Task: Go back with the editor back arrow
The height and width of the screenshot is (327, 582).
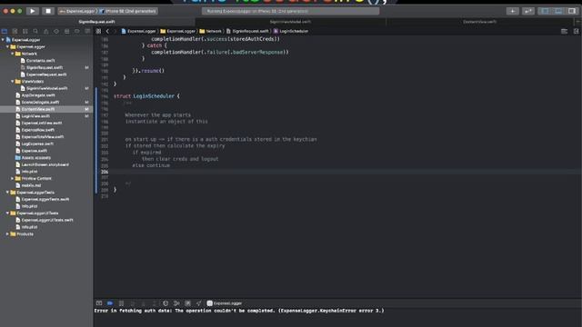Action: click(x=107, y=32)
